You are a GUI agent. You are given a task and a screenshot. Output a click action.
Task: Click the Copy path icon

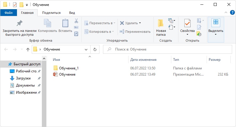[x=76, y=27]
